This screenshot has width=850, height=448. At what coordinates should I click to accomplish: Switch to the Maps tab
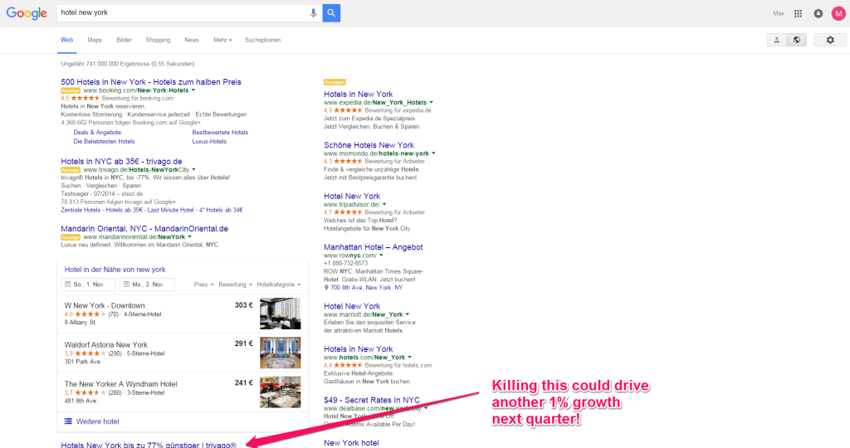pyautogui.click(x=95, y=40)
